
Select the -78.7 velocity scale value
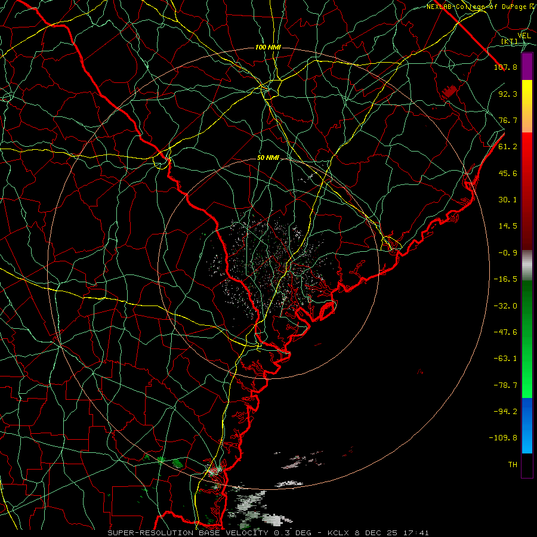point(505,385)
